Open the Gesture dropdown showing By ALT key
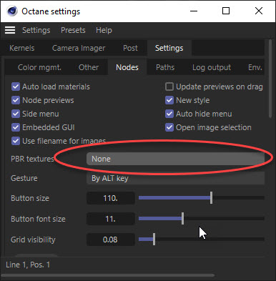276x281 pixels. pos(175,178)
